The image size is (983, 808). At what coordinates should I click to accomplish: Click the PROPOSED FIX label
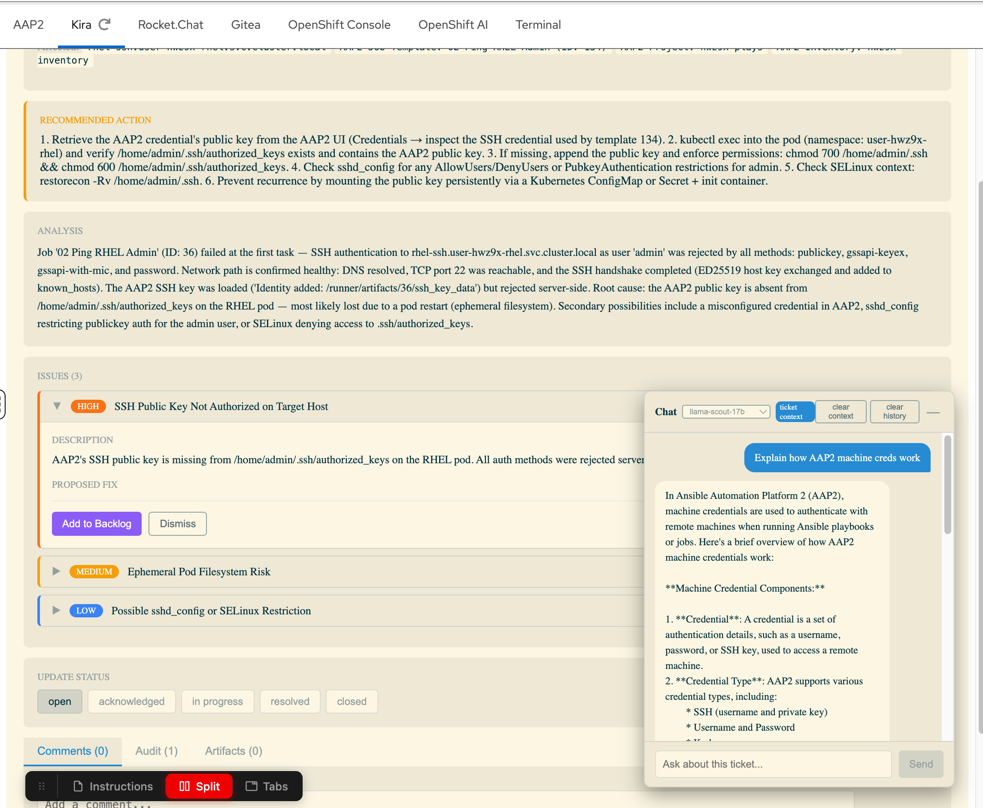click(x=85, y=485)
